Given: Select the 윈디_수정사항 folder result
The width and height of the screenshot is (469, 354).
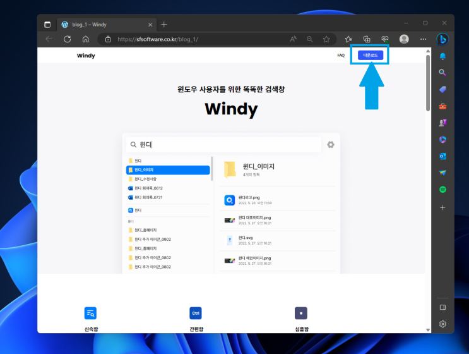Looking at the screenshot, I should tap(168, 179).
